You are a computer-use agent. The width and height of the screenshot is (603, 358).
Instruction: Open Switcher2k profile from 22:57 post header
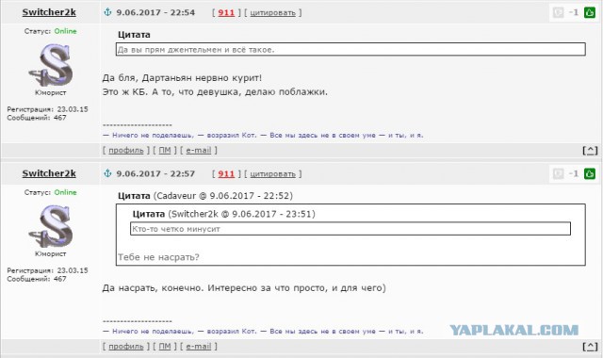49,173
